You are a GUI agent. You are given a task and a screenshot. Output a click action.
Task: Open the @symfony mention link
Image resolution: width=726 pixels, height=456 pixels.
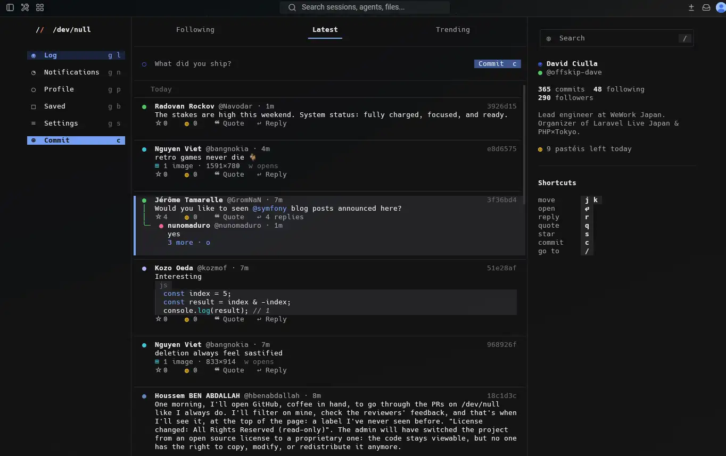tap(270, 209)
